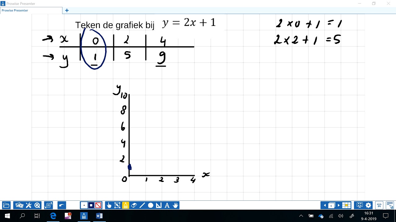Choose the selection box tool

point(117,205)
